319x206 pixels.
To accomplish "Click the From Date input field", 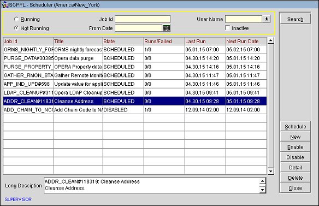I will click(138, 28).
